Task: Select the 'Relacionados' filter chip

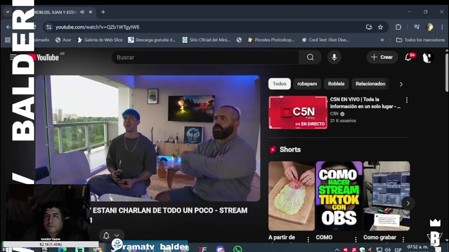Action: tap(370, 84)
